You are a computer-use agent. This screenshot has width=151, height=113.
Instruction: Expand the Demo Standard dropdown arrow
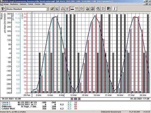(47, 9)
